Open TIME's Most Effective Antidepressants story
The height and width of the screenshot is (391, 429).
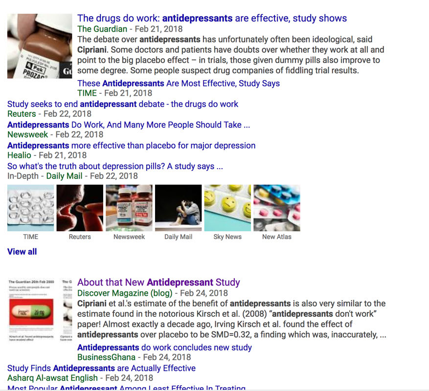click(x=179, y=84)
